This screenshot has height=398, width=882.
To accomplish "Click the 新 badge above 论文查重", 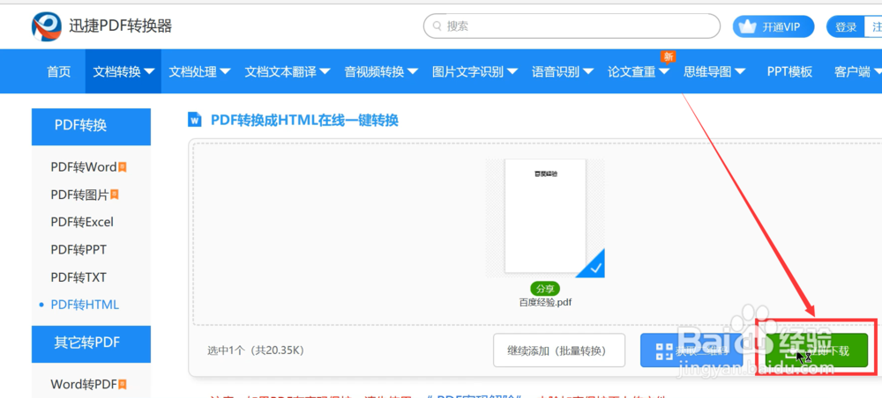I will coord(669,56).
